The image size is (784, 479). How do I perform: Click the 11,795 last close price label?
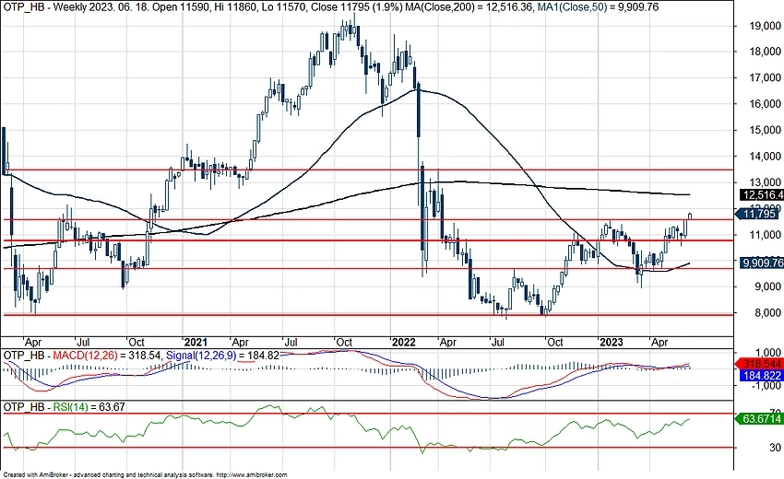coord(759,214)
